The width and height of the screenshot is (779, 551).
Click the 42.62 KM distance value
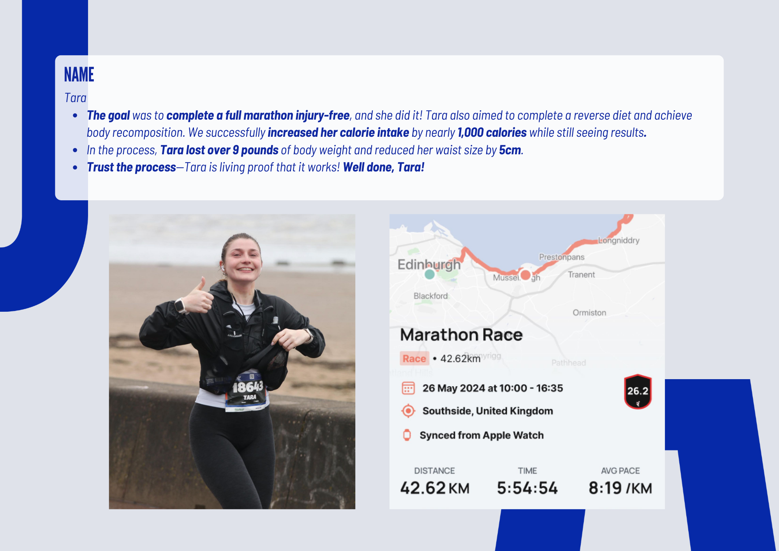[435, 488]
